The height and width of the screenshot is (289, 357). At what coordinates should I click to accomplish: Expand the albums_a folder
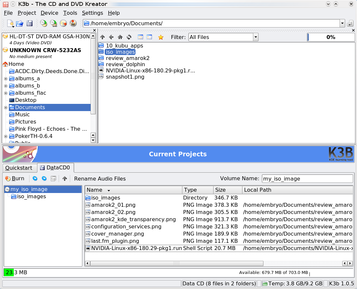point(6,79)
